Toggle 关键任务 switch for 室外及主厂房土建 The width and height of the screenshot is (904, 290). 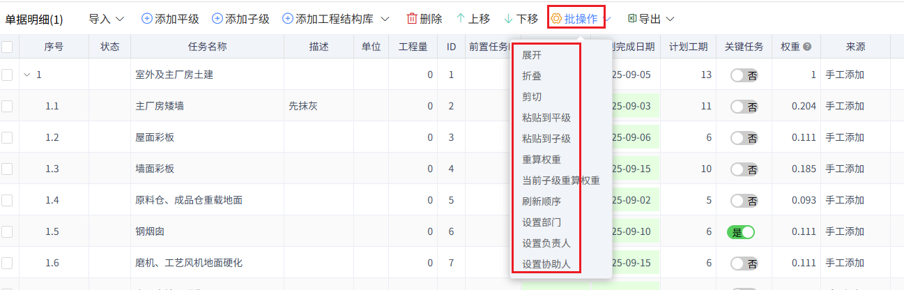744,75
